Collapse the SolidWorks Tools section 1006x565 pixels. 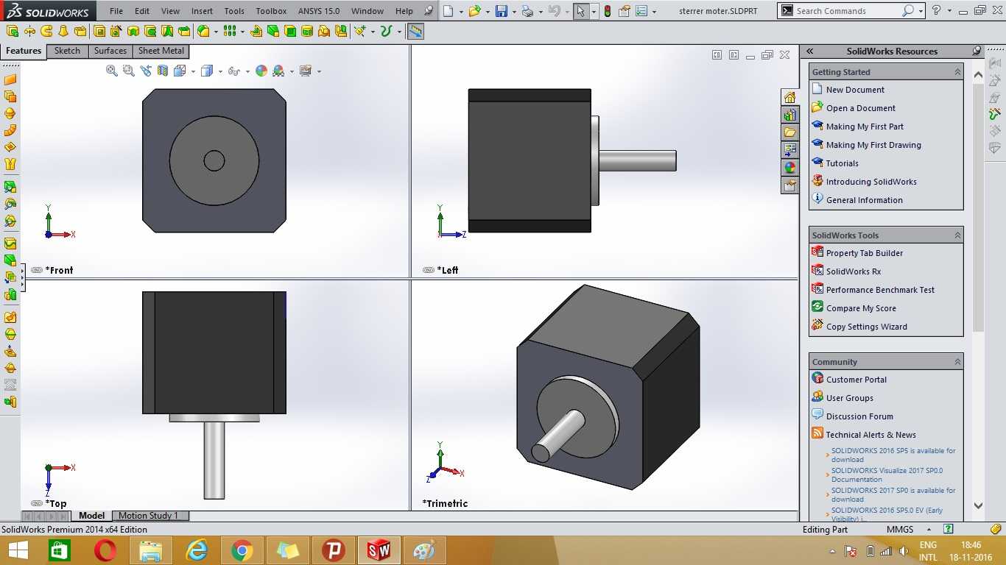coord(957,235)
